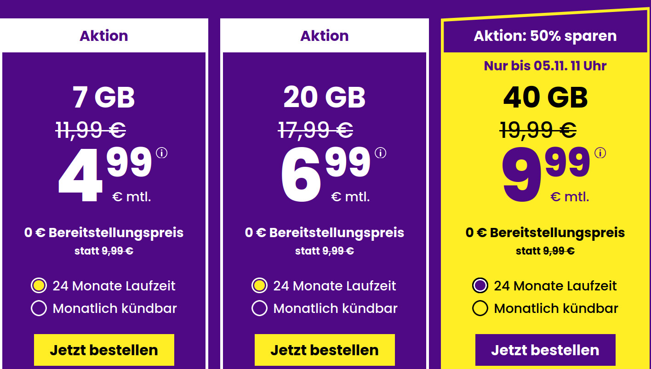Click the 40 GB plan heading

click(545, 97)
